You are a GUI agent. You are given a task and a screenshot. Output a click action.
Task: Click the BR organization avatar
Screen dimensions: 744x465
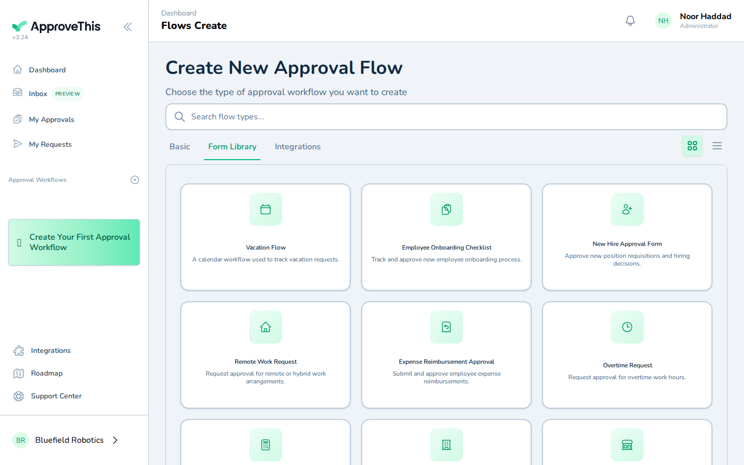pos(21,440)
